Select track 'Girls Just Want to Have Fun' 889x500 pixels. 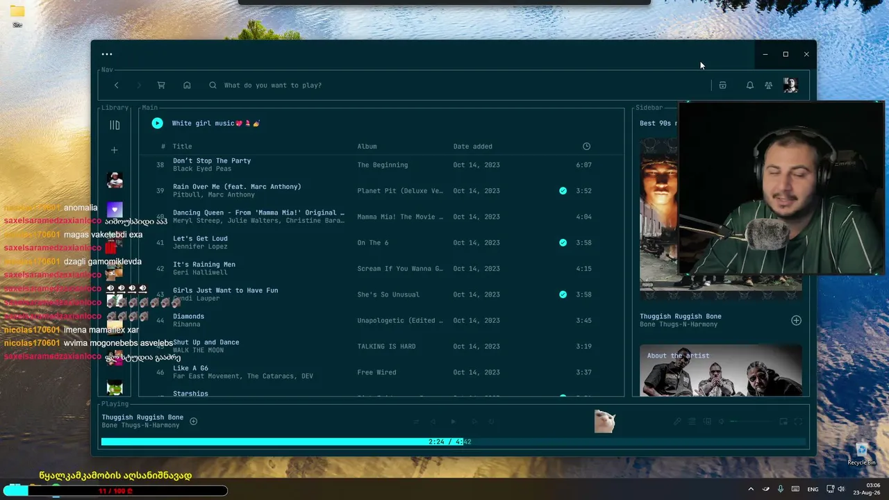(225, 290)
